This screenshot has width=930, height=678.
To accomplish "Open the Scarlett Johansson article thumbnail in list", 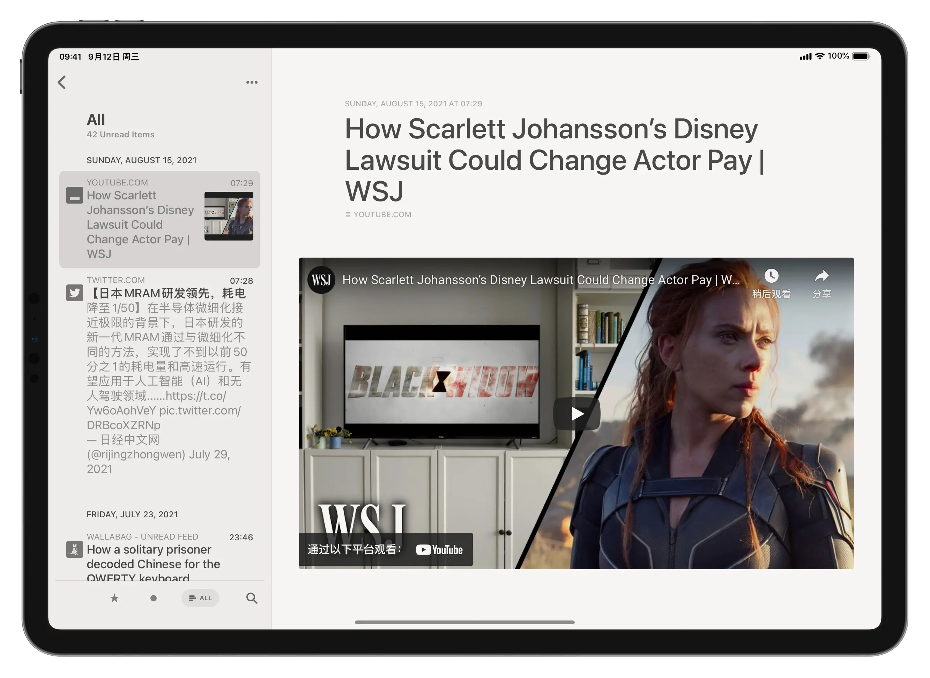I will (x=229, y=216).
